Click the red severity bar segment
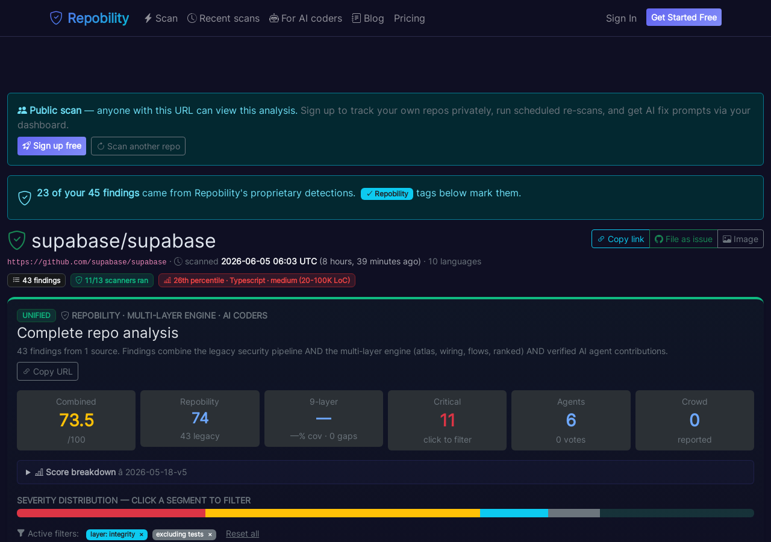The height and width of the screenshot is (542, 771). tap(111, 513)
